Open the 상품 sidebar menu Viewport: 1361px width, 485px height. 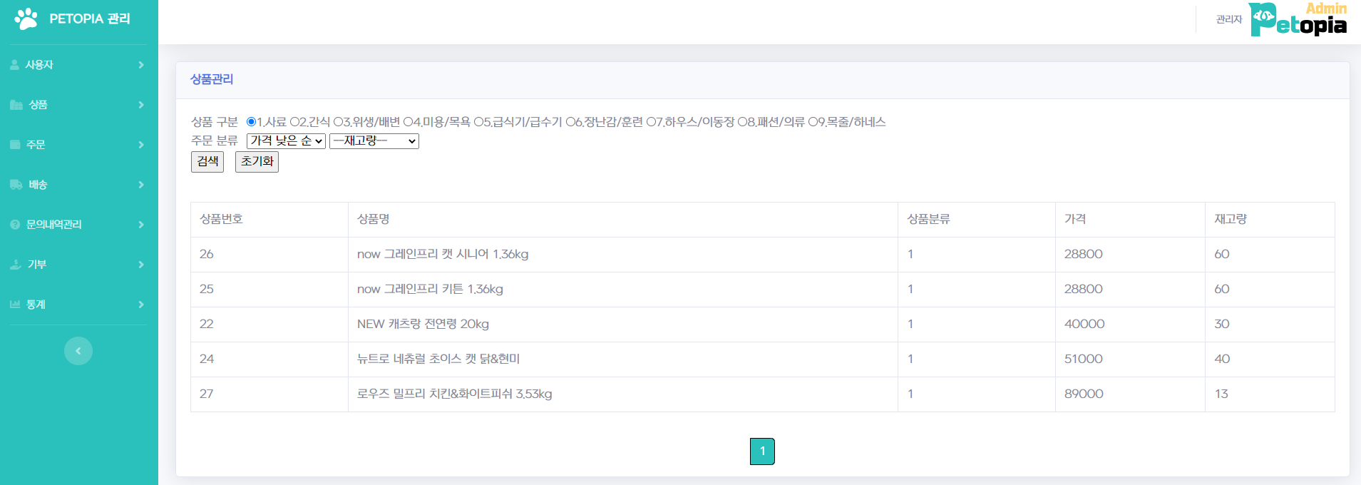(78, 105)
